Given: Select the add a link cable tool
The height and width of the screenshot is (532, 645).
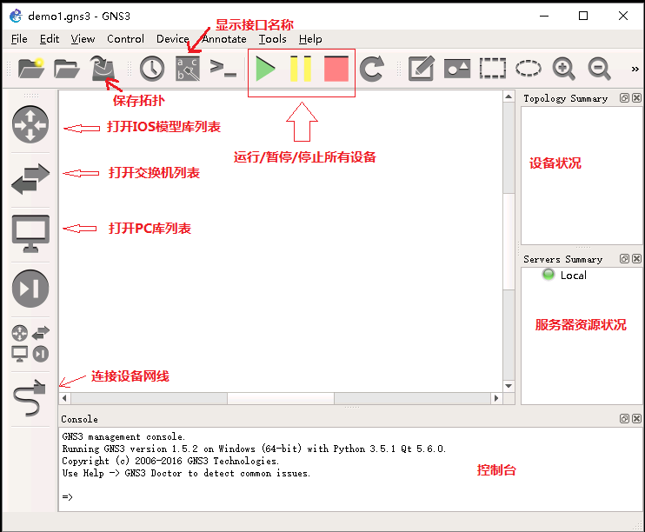Looking at the screenshot, I should point(30,398).
